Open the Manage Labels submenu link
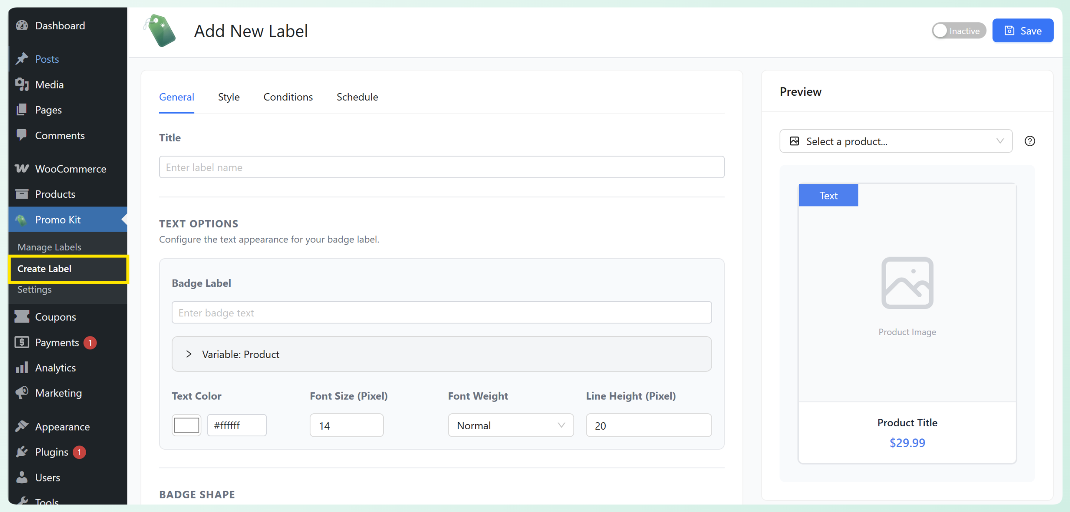1070x512 pixels. (49, 247)
